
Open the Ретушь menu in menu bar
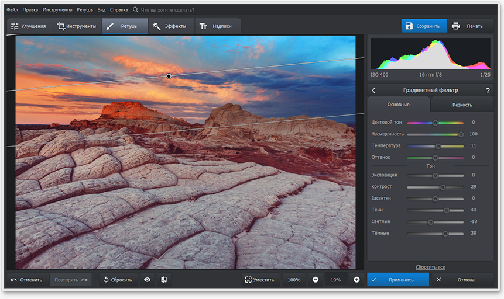(x=85, y=9)
